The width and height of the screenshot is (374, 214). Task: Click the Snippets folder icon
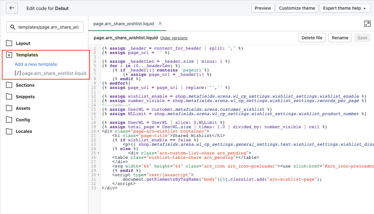click(x=9, y=96)
